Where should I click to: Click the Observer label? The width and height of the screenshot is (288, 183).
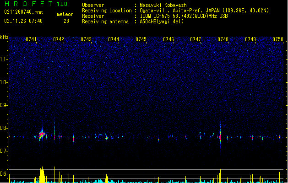coord(93,5)
